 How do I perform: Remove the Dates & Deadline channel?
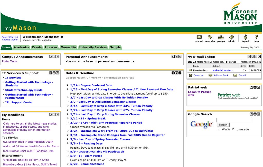point(180,73)
